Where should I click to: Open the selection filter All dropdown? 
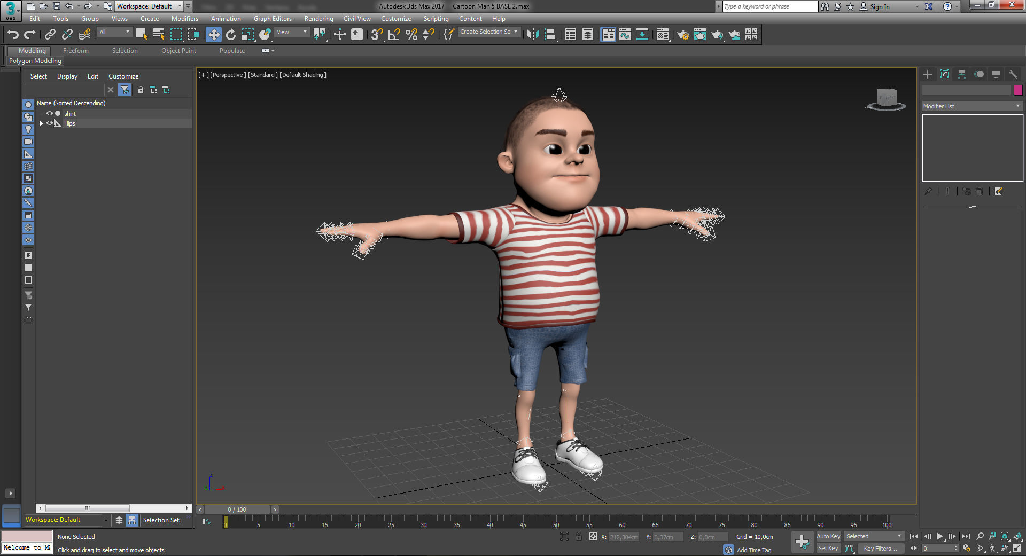pyautogui.click(x=114, y=32)
